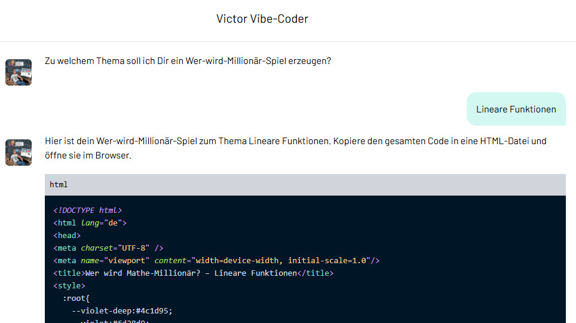Screen dimensions: 576x323
Task: Click the meta viewport code line
Action: point(216,260)
